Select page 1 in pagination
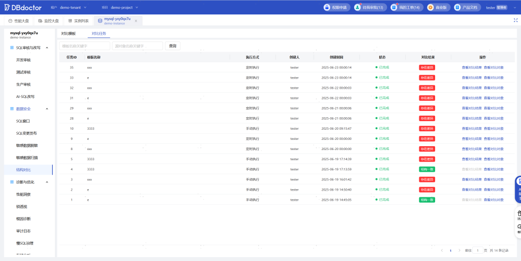521x261 pixels. click(451, 250)
